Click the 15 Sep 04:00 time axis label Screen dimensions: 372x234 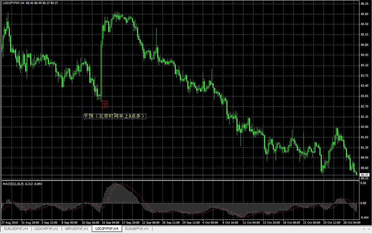pyautogui.click(x=110, y=222)
